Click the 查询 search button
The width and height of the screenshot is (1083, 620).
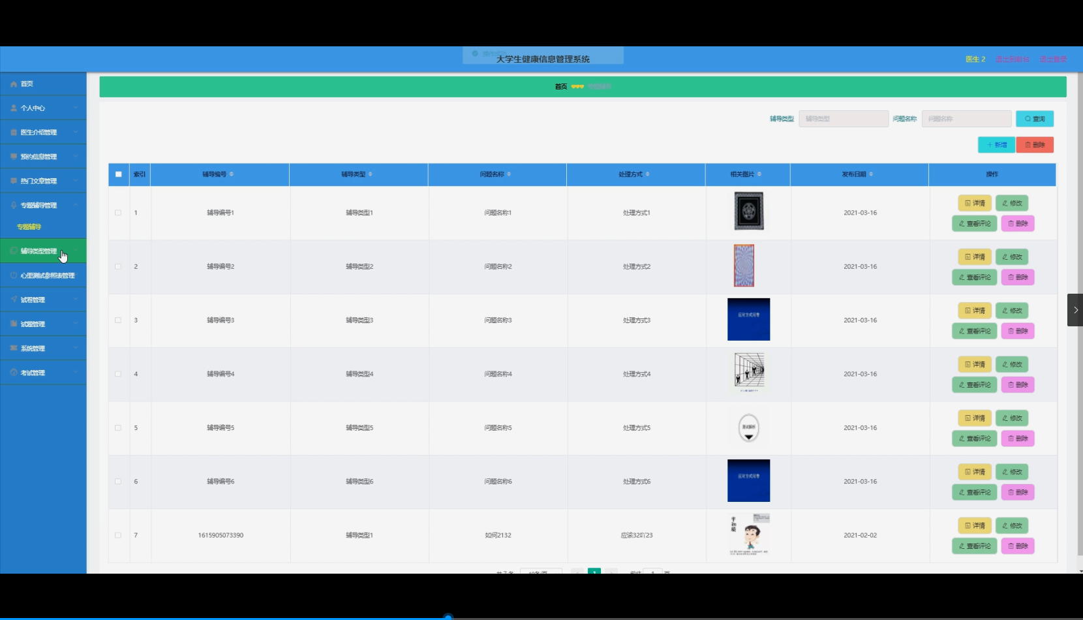point(1035,119)
